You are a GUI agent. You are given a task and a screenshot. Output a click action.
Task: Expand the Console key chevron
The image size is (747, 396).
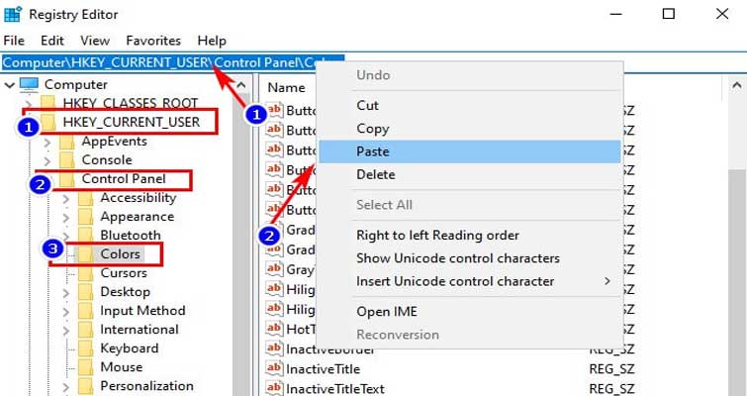(x=47, y=160)
